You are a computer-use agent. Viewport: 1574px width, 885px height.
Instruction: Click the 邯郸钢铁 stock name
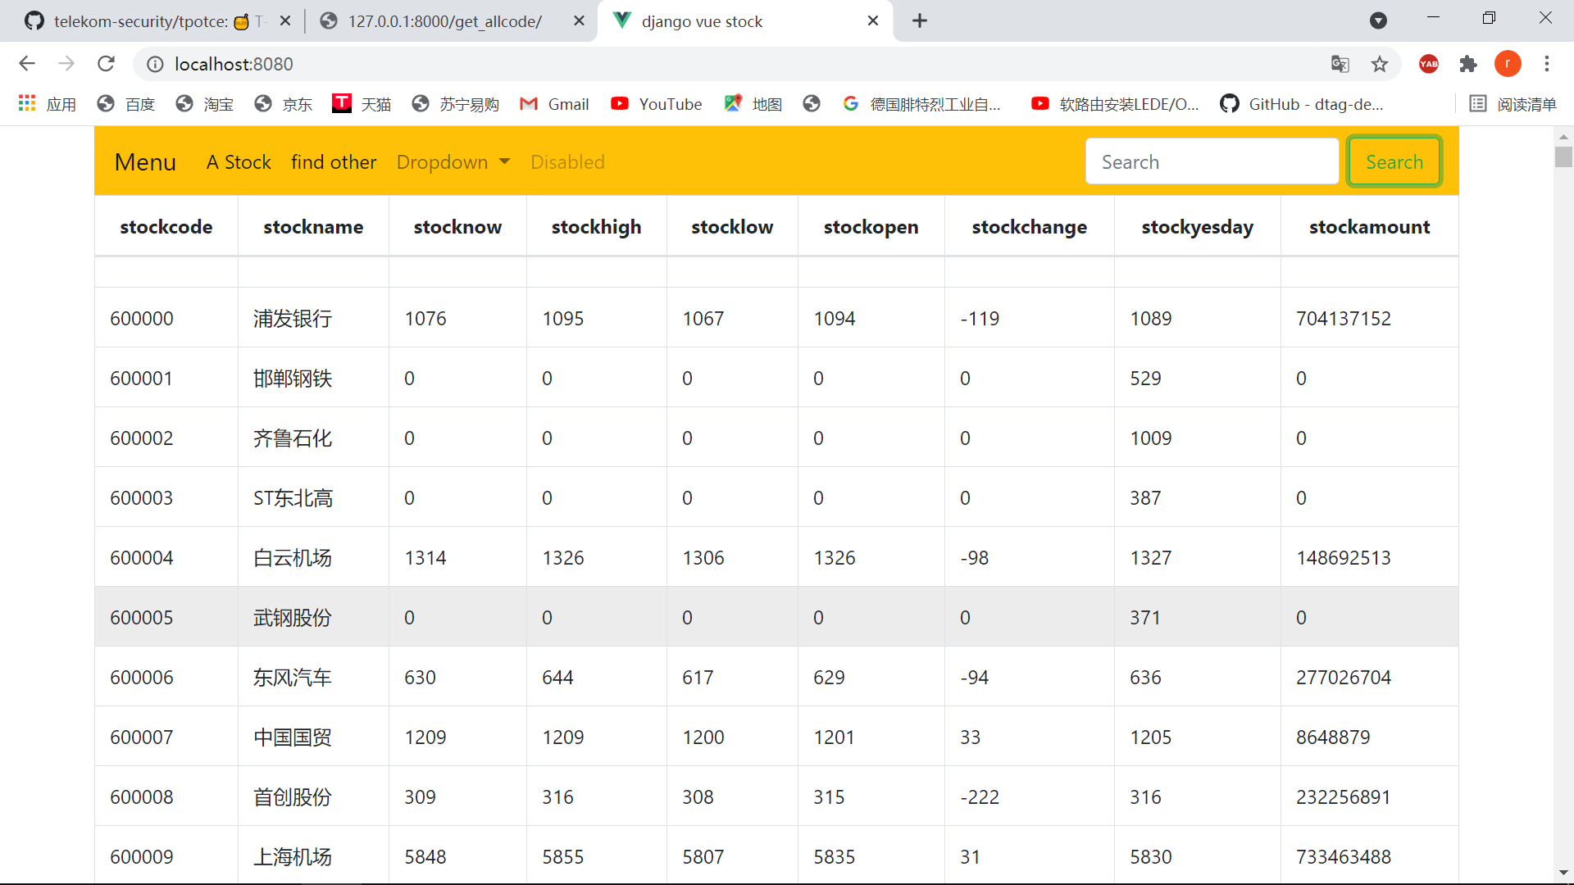point(293,378)
